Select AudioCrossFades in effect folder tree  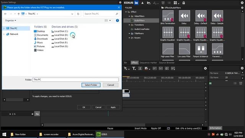[x=142, y=29]
